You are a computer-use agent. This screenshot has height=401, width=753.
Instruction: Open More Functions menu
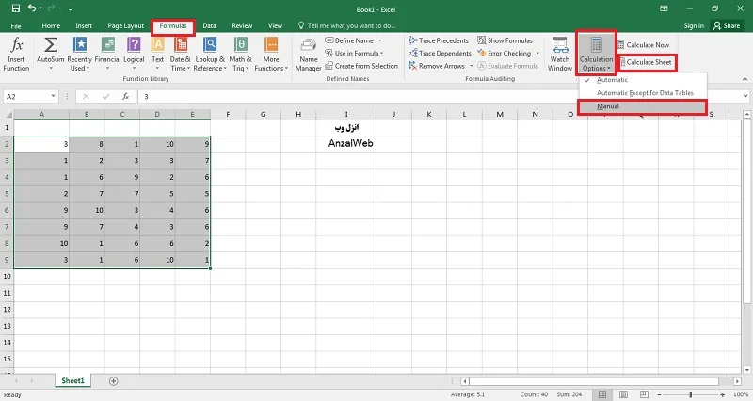point(271,55)
